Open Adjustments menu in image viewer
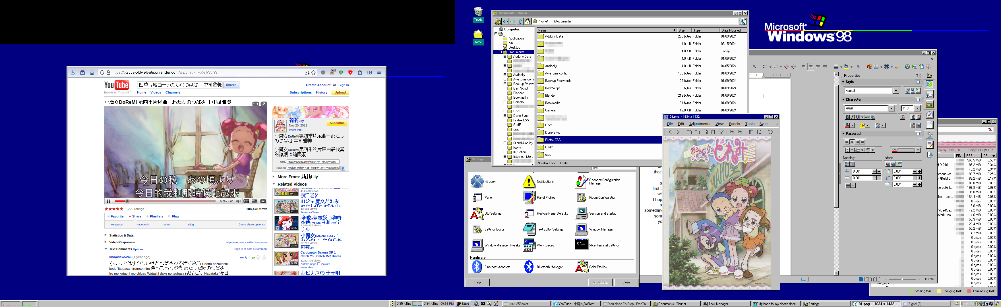 [x=700, y=124]
